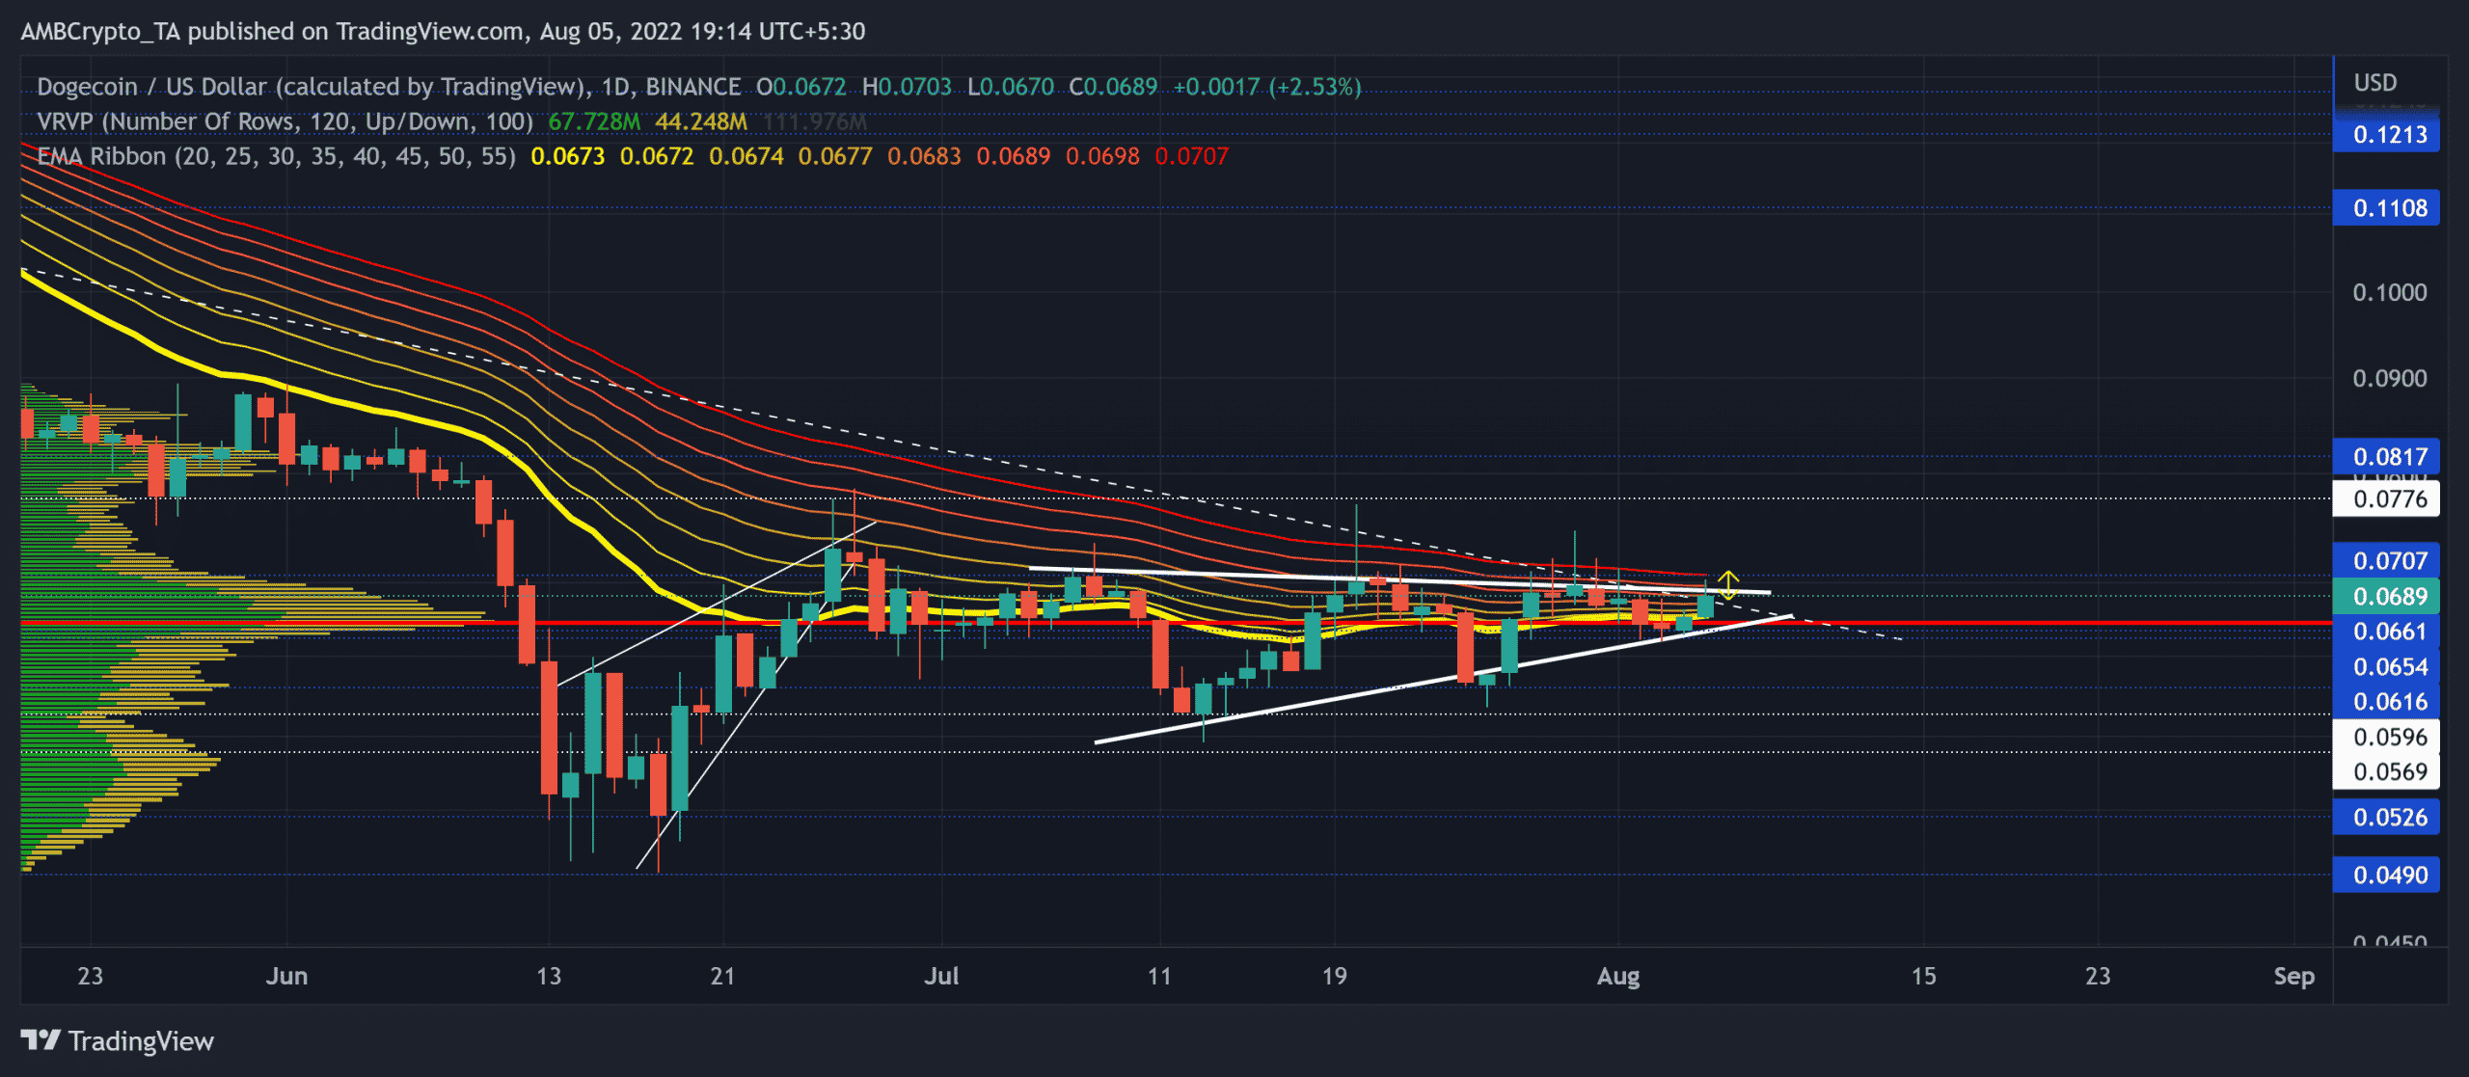Screen dimensions: 2469x1077
Task: Click the high value H0.0703 in header
Action: pyautogui.click(x=907, y=87)
